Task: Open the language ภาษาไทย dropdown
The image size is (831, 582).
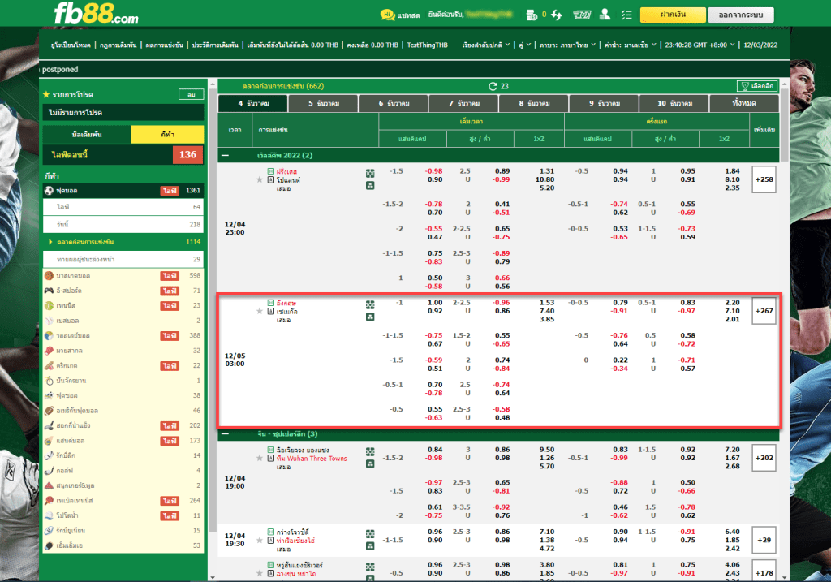Action: point(567,45)
